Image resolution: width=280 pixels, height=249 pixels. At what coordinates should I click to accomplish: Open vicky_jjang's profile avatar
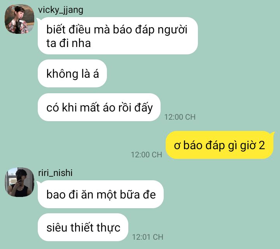coord(19,19)
